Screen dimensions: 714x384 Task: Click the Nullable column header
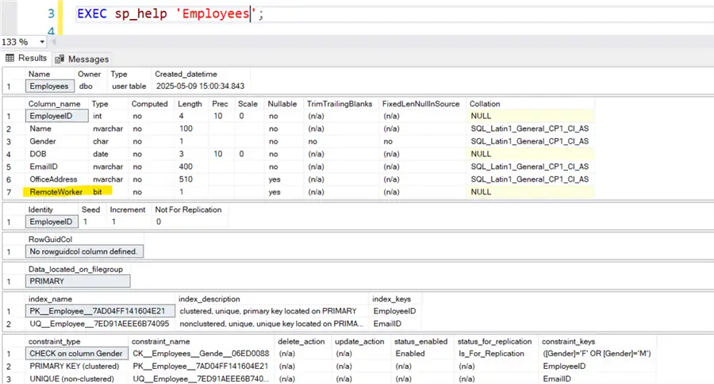point(282,103)
